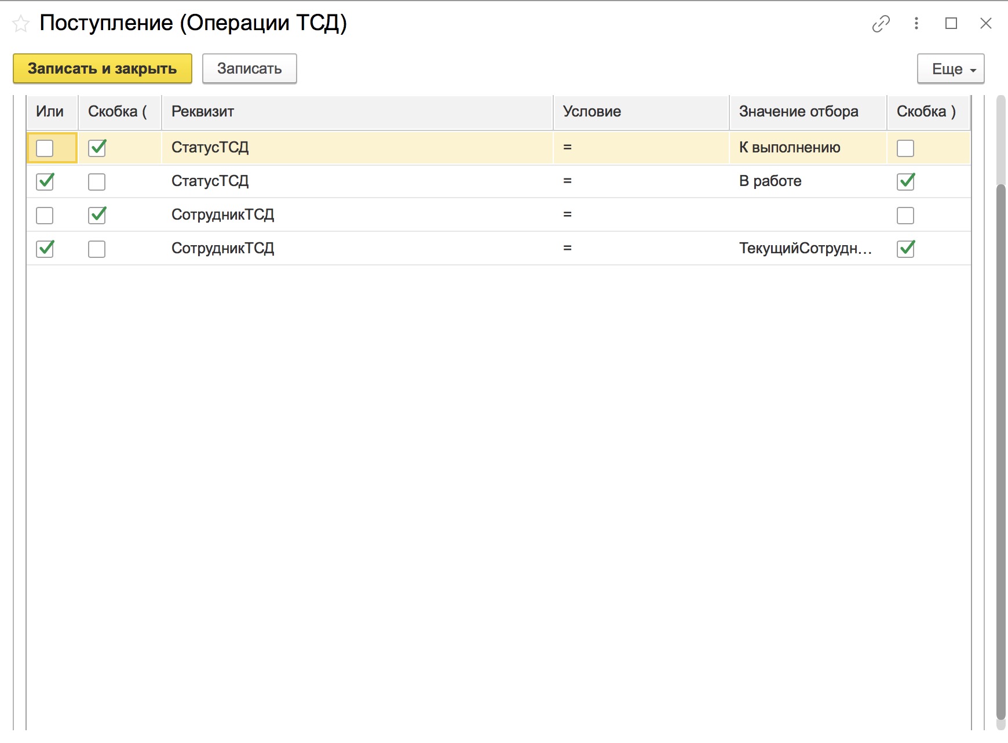The image size is (1008, 743).
Task: Expand the Еще dropdown menu
Action: (951, 69)
